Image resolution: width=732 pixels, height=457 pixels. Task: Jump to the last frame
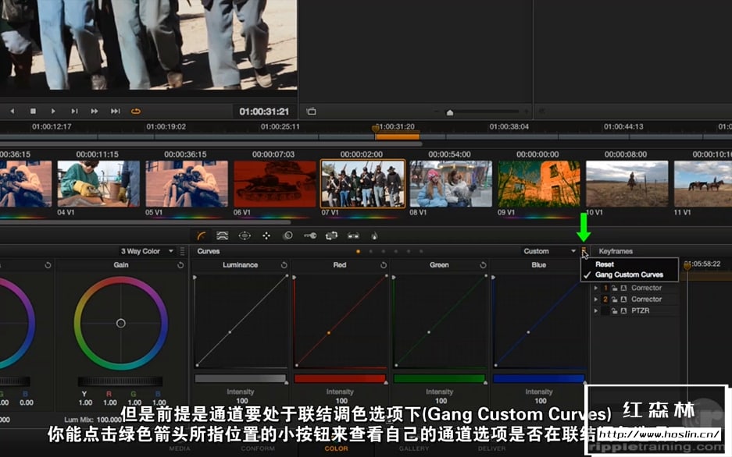(115, 112)
